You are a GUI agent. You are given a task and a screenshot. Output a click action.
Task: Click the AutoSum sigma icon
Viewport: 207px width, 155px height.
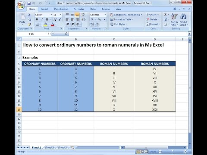pos(165,15)
